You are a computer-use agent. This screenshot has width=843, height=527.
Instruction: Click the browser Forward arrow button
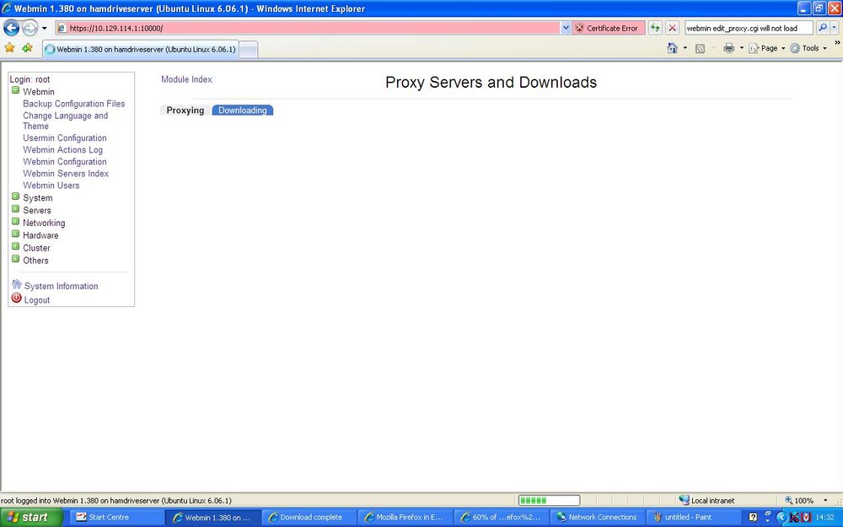(x=30, y=28)
